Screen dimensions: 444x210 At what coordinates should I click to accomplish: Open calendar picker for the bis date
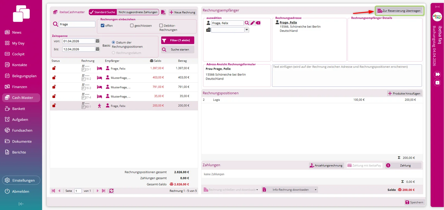(x=97, y=49)
